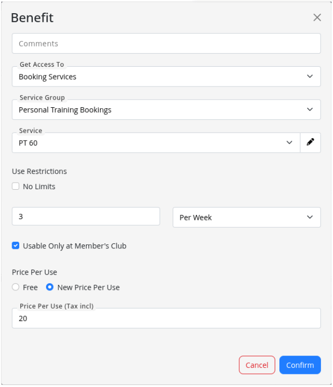
Task: Focus the Comments text field
Action: [x=166, y=44]
